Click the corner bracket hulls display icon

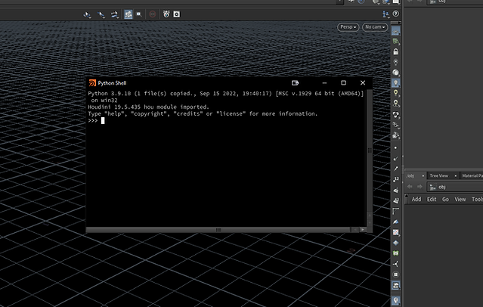coord(396,211)
